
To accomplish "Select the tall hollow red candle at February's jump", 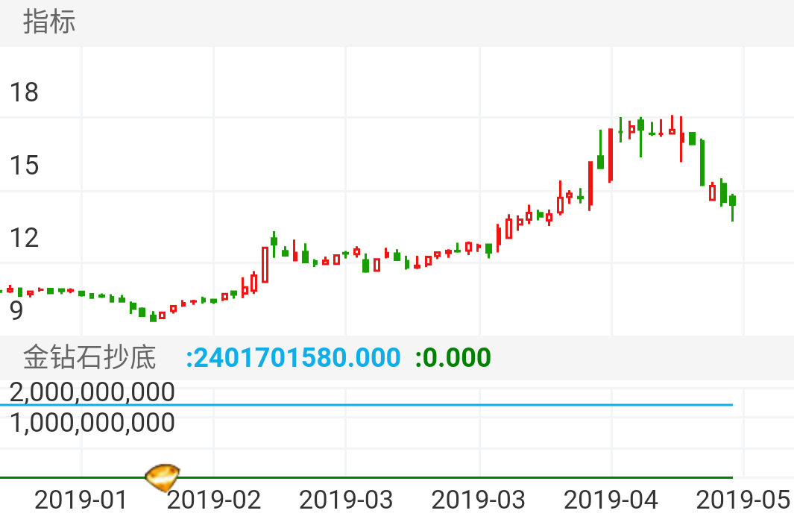I will click(265, 265).
